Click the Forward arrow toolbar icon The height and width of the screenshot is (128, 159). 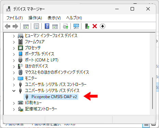(x=15, y=26)
